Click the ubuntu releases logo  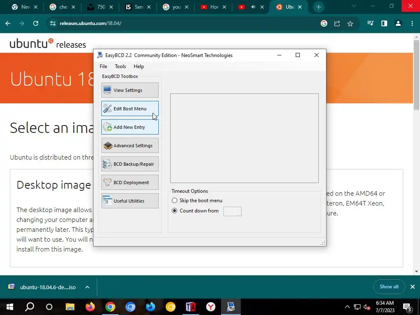point(48,43)
